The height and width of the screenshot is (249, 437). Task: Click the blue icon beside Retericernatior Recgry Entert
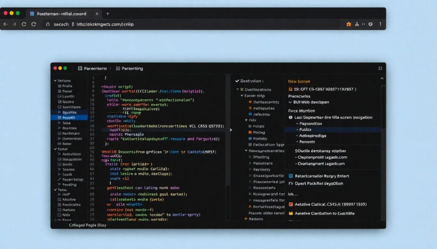click(x=291, y=176)
